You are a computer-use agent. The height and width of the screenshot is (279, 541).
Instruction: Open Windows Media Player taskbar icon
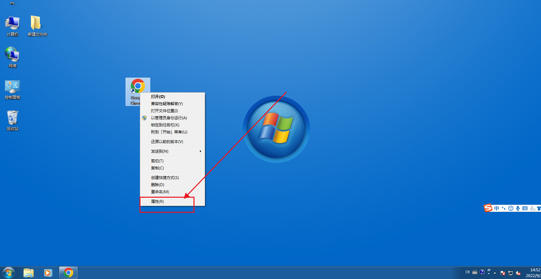pyautogui.click(x=48, y=273)
